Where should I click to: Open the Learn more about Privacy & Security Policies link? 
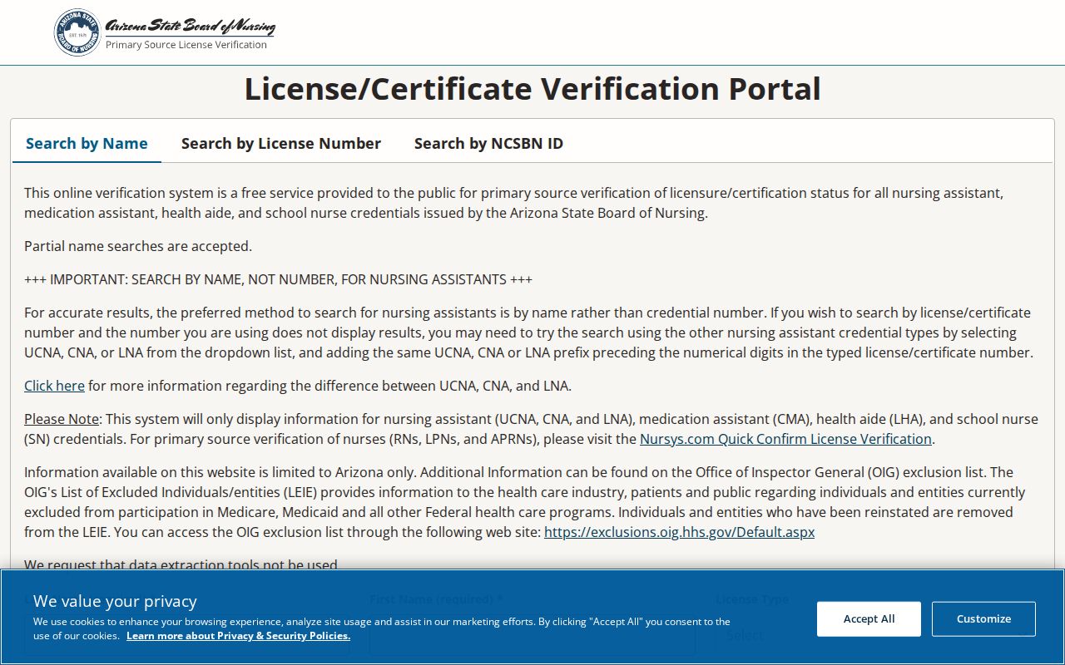pos(238,636)
